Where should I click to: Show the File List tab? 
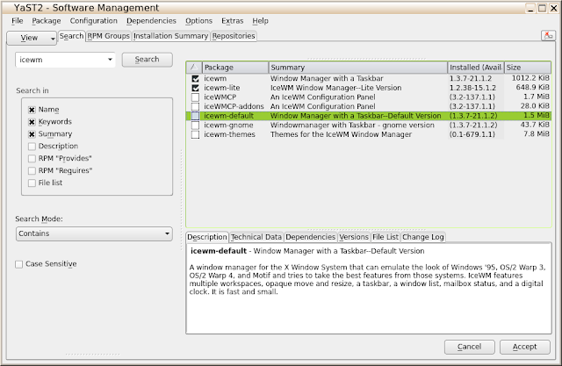tap(385, 237)
